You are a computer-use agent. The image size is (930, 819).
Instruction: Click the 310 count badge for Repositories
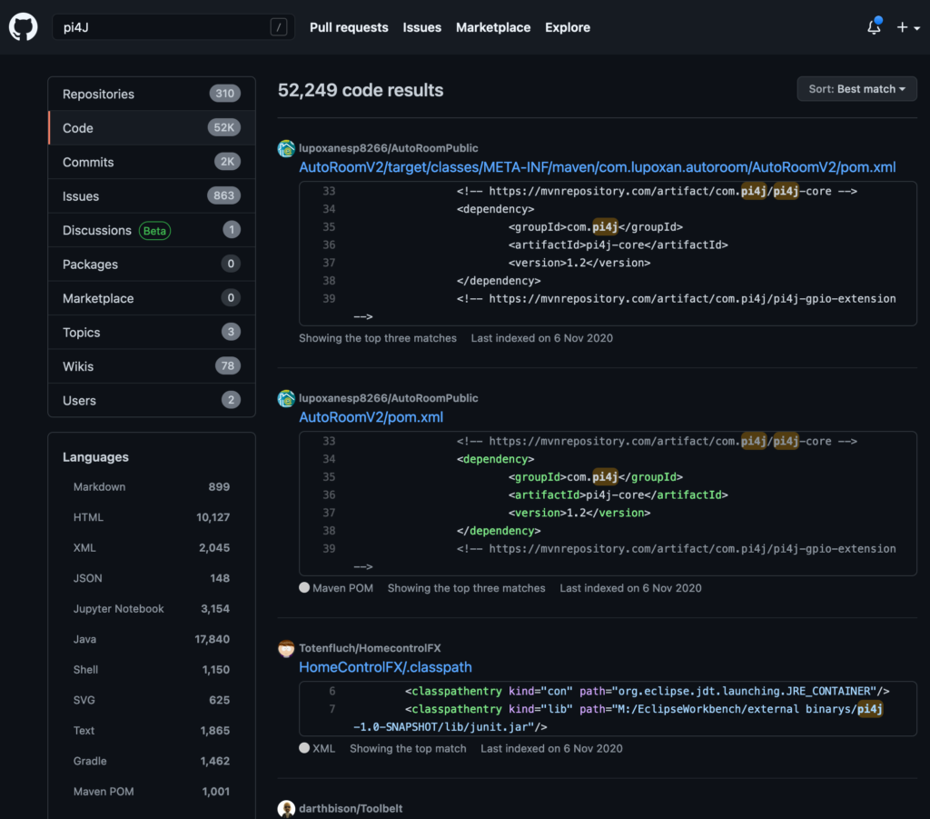pos(225,94)
